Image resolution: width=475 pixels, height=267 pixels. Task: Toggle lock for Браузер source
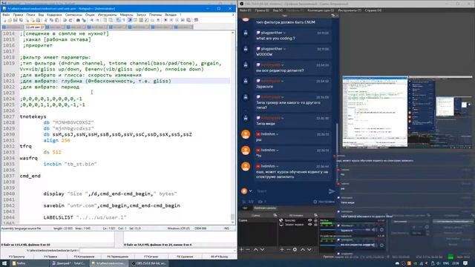click(x=315, y=220)
